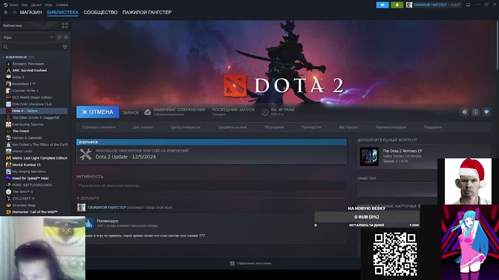This screenshot has width=499, height=280.
Task: Select Arma 3 in library list
Action: (x=18, y=77)
